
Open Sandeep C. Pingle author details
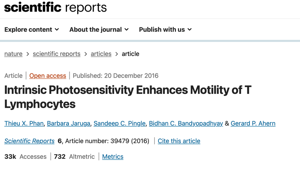click(x=120, y=123)
